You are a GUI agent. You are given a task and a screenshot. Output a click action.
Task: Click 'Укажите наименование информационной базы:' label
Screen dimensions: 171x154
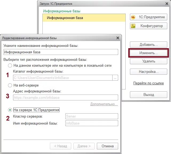click(41, 46)
